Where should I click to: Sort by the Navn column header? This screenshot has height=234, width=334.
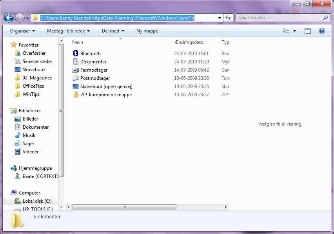pos(78,42)
